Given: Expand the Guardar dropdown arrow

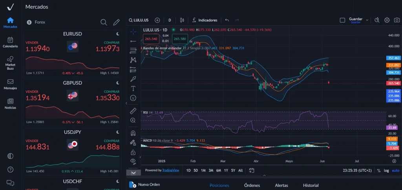Looking at the screenshot, I should click(x=367, y=20).
